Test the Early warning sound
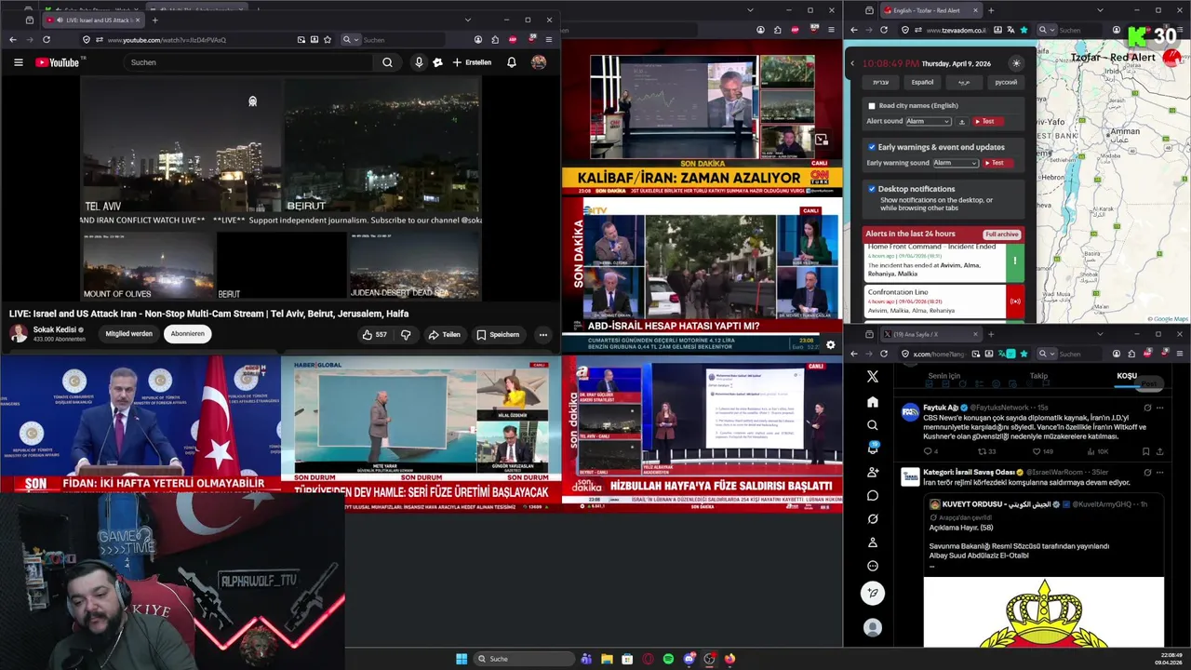Image resolution: width=1191 pixels, height=670 pixels. click(x=997, y=163)
